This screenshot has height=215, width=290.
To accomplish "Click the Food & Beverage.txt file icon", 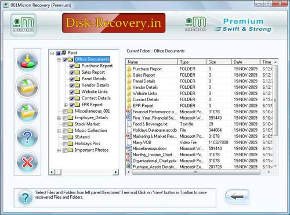I will 129,124.
